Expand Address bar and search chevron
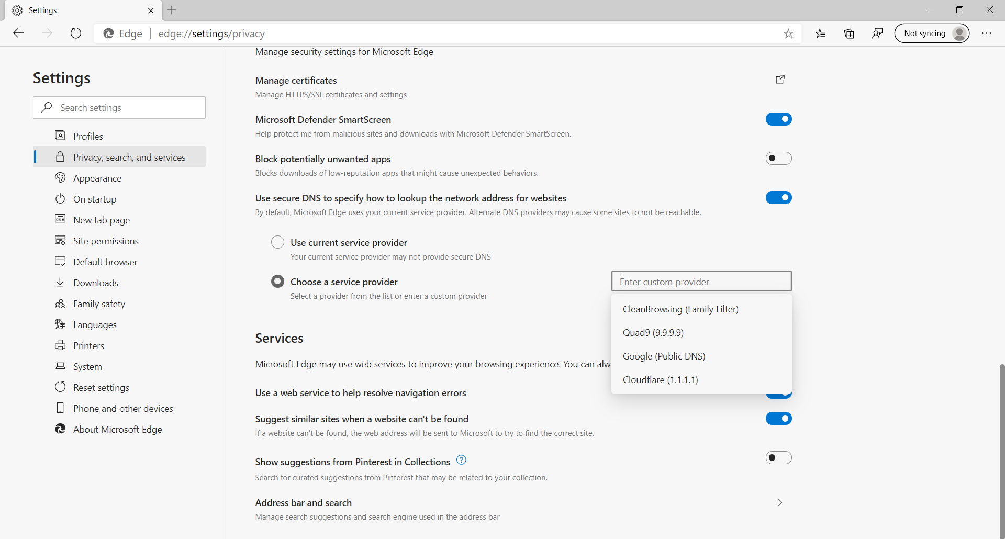This screenshot has width=1005, height=539. [x=780, y=502]
